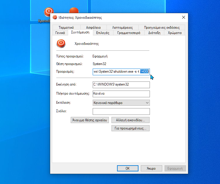Click the Τύπος προορισμού label
This screenshot has height=184, width=220.
coord(70,56)
